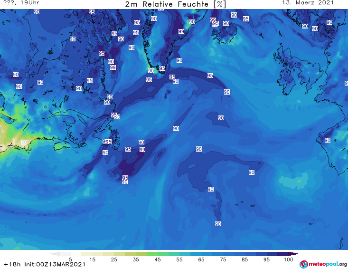Viewport: 348px width, 269px height.
Task: Click the dark purple arrow tip ending the color scale
Action: coord(294,254)
